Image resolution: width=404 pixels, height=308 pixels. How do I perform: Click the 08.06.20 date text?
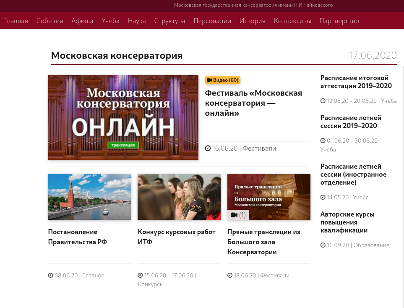click(x=66, y=275)
